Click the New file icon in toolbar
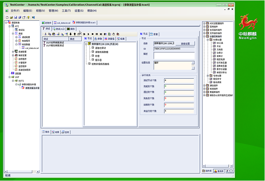This screenshot has width=265, height=181. coord(7,17)
